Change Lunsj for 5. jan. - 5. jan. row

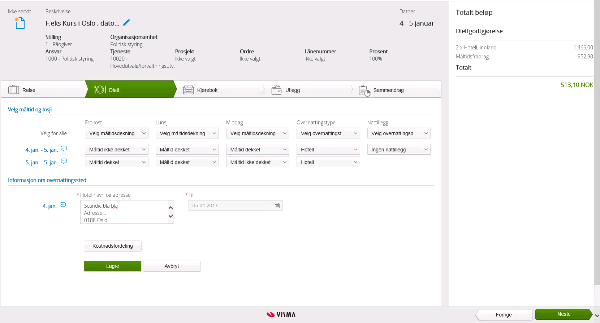(x=187, y=162)
